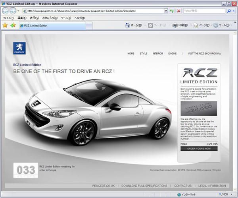Click the Print toolbar icon
The height and width of the screenshot is (198, 238).
click(x=175, y=25)
